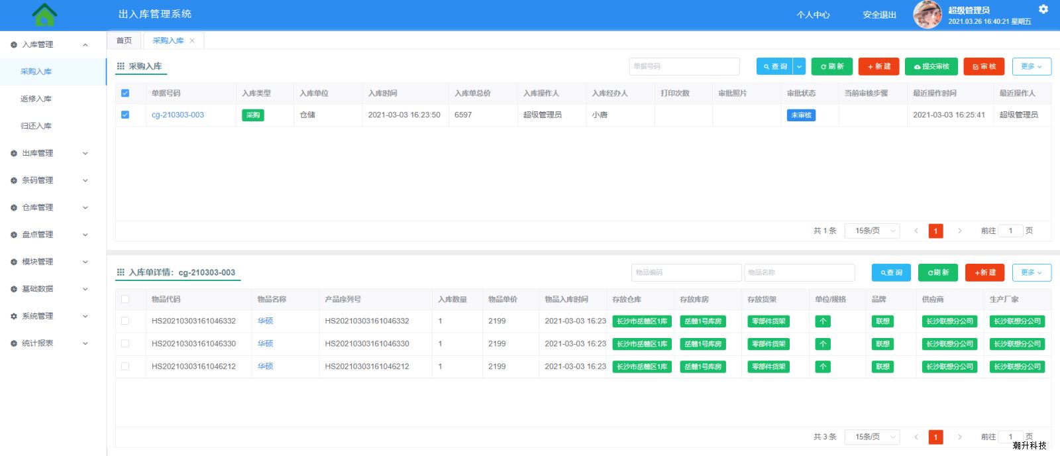This screenshot has width=1060, height=456.
Task: Click the 仓库管理 sidebar icon
Action: (x=14, y=207)
